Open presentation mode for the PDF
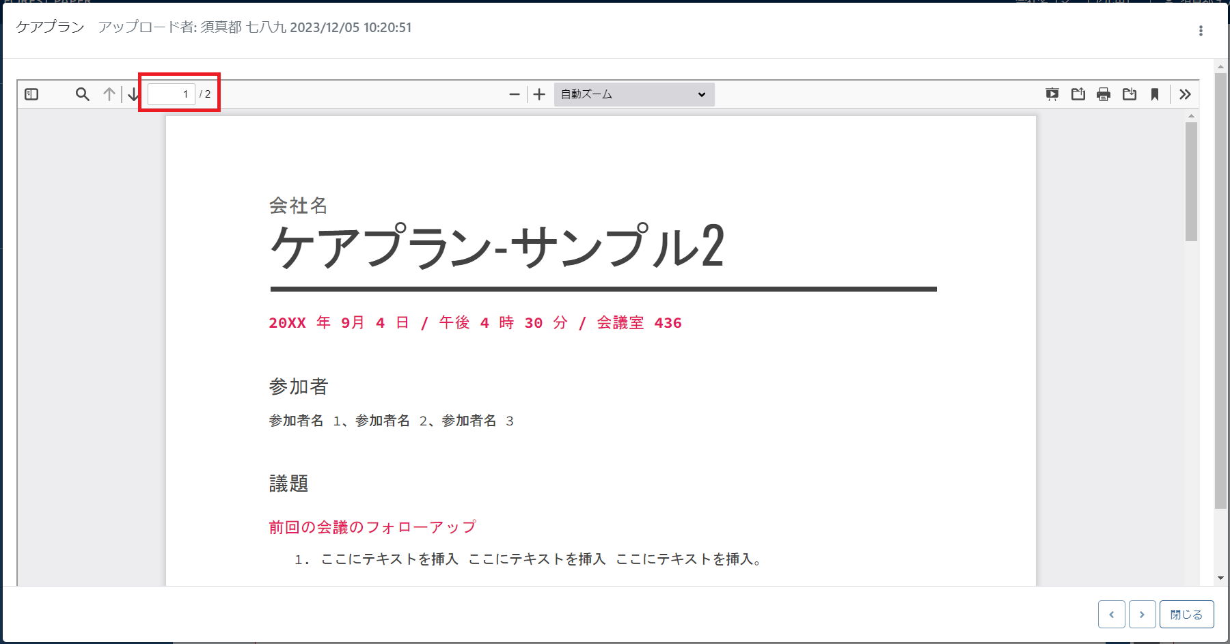1230x644 pixels. [x=1052, y=94]
